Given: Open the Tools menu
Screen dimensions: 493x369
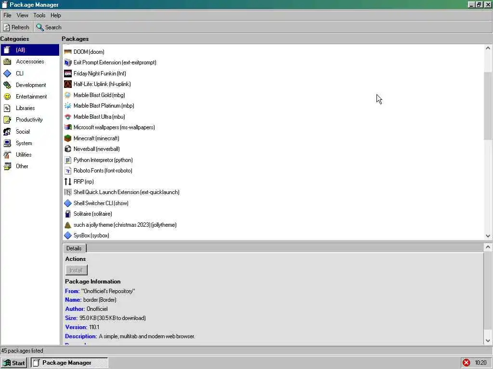Looking at the screenshot, I should point(39,15).
